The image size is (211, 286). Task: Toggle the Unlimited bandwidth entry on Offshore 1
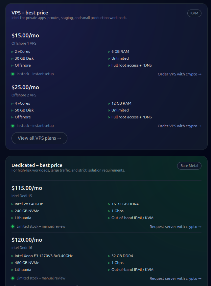[119, 58]
